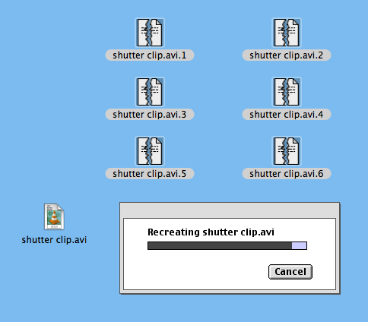Click the dark filled part of progress bar

coord(220,245)
